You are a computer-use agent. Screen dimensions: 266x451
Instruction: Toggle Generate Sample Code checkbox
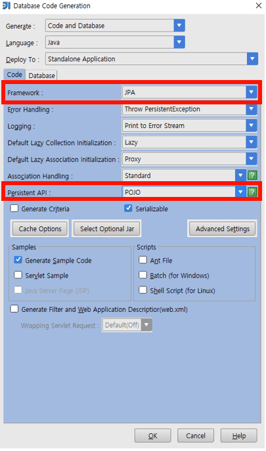click(18, 260)
